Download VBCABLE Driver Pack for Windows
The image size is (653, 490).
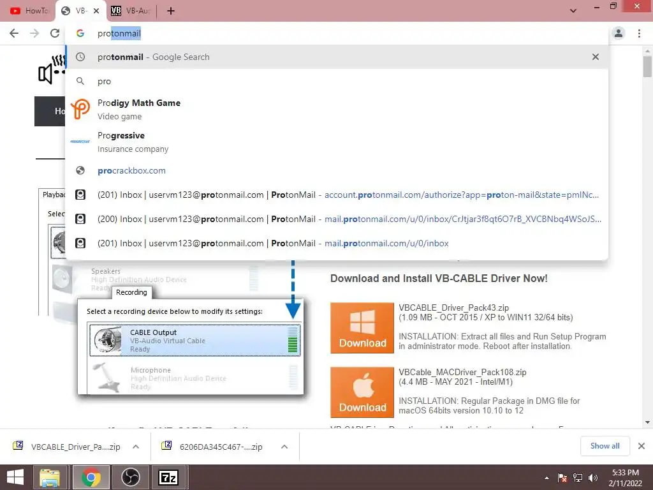(x=362, y=328)
